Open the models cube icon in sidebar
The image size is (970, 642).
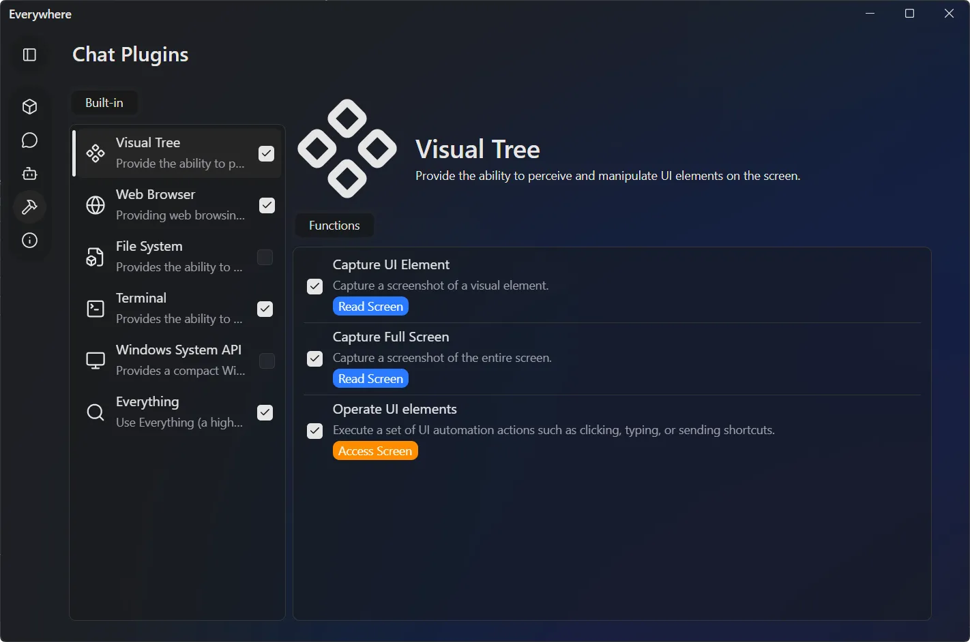(x=29, y=106)
